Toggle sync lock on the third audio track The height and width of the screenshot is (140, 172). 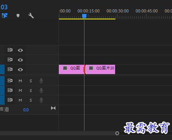10,100
